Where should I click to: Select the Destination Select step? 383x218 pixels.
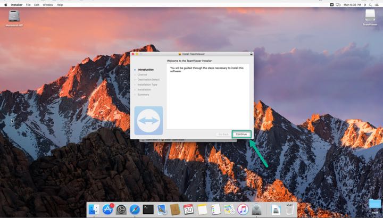pyautogui.click(x=148, y=80)
